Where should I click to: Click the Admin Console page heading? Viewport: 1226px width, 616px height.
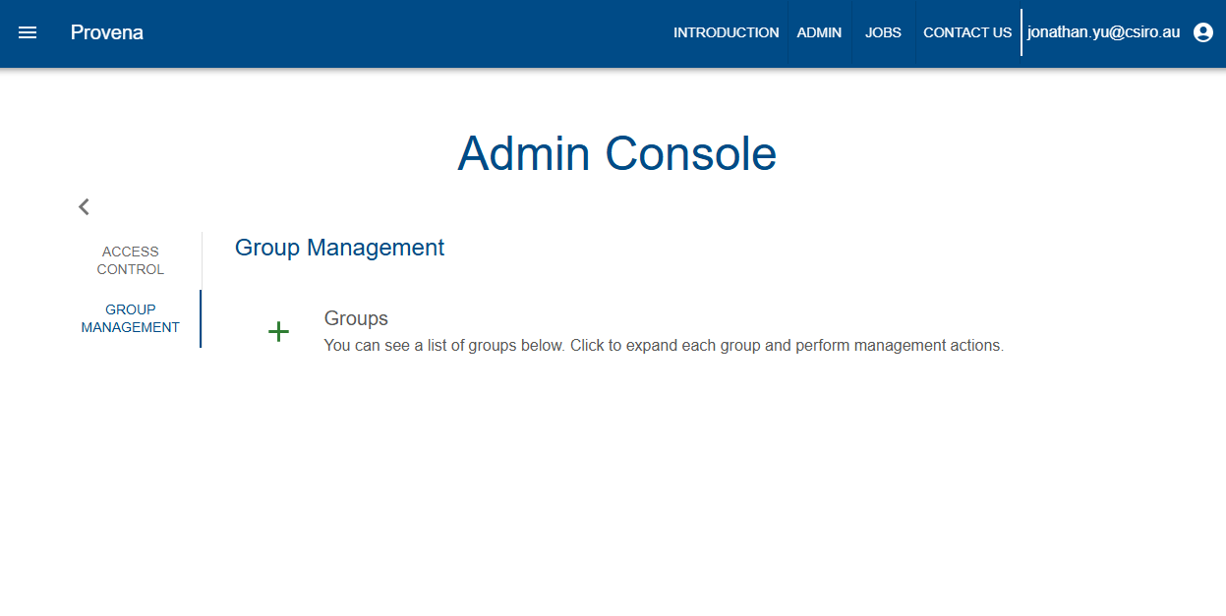coord(616,154)
